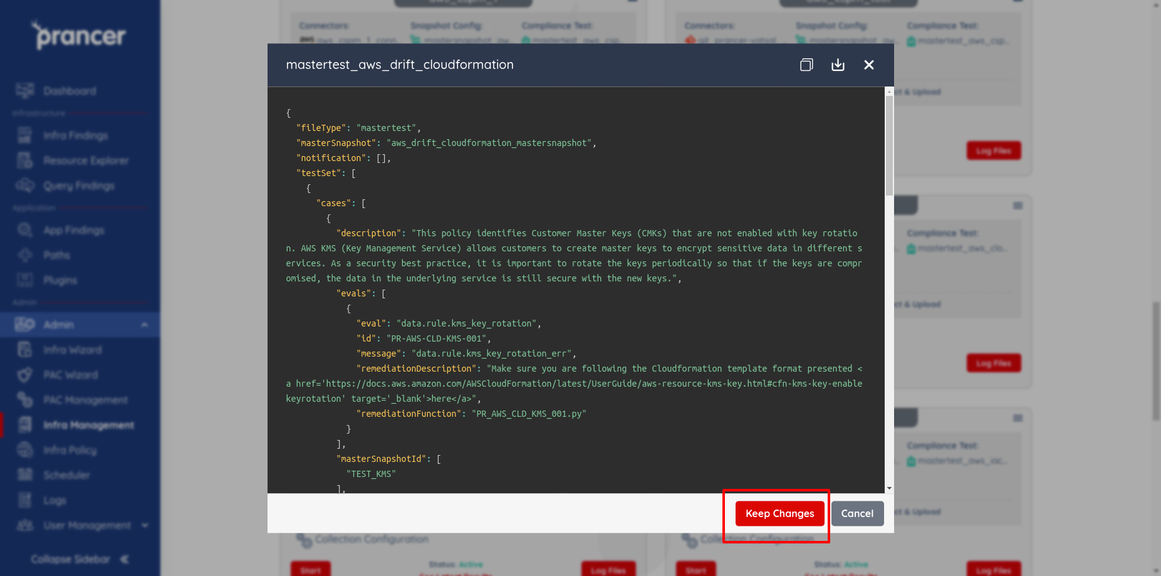Open Infra Findings page

[x=75, y=135]
